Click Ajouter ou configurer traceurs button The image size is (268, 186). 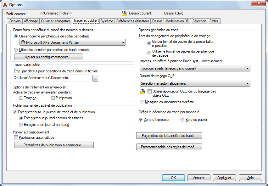(x=48, y=57)
